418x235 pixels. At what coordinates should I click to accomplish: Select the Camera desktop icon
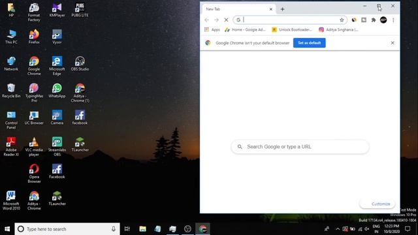[x=57, y=118]
